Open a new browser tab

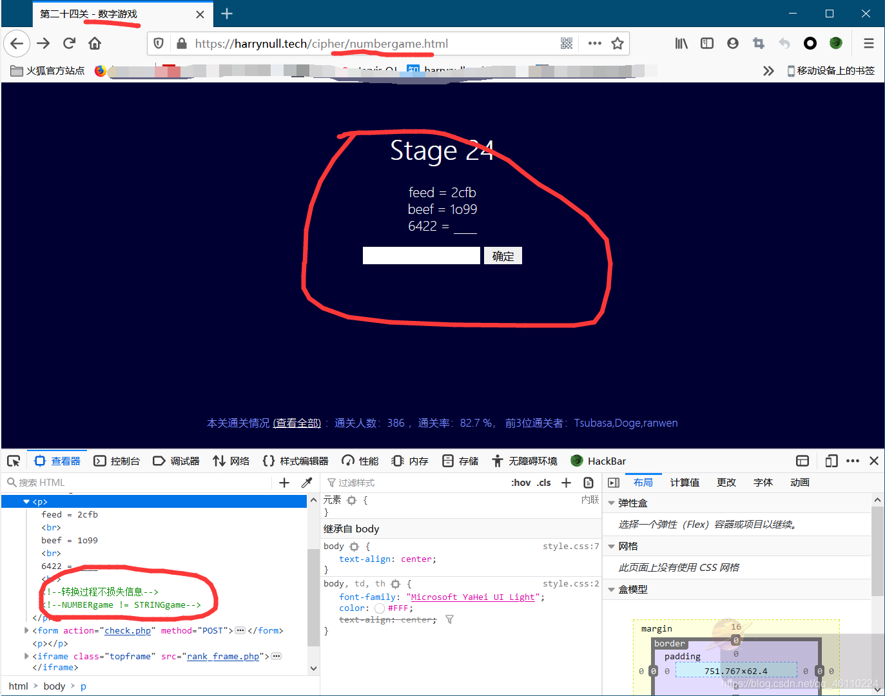pyautogui.click(x=227, y=14)
